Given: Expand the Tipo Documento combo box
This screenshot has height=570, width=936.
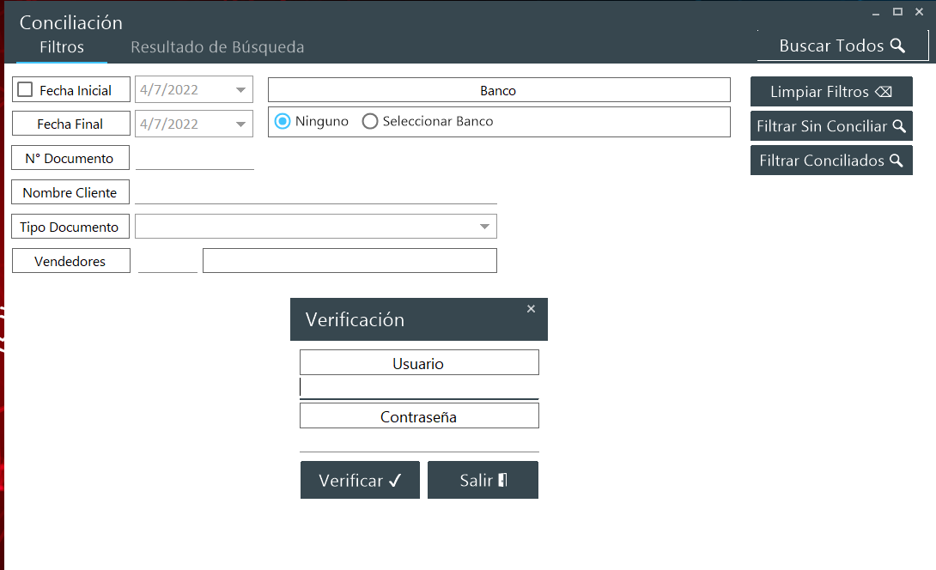Looking at the screenshot, I should (484, 227).
